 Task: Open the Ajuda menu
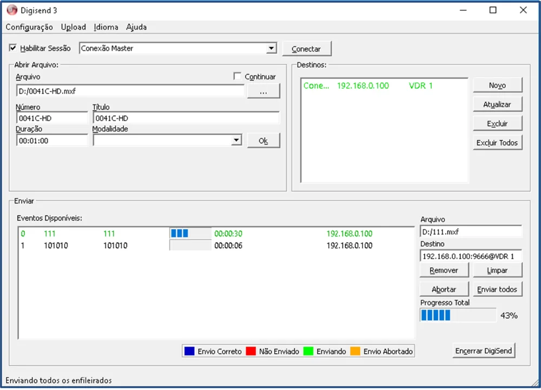pyautogui.click(x=136, y=27)
